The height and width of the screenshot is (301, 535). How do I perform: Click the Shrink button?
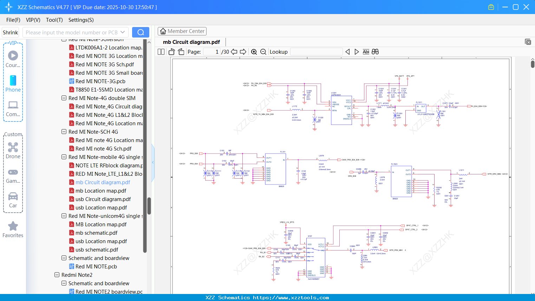(x=10, y=32)
